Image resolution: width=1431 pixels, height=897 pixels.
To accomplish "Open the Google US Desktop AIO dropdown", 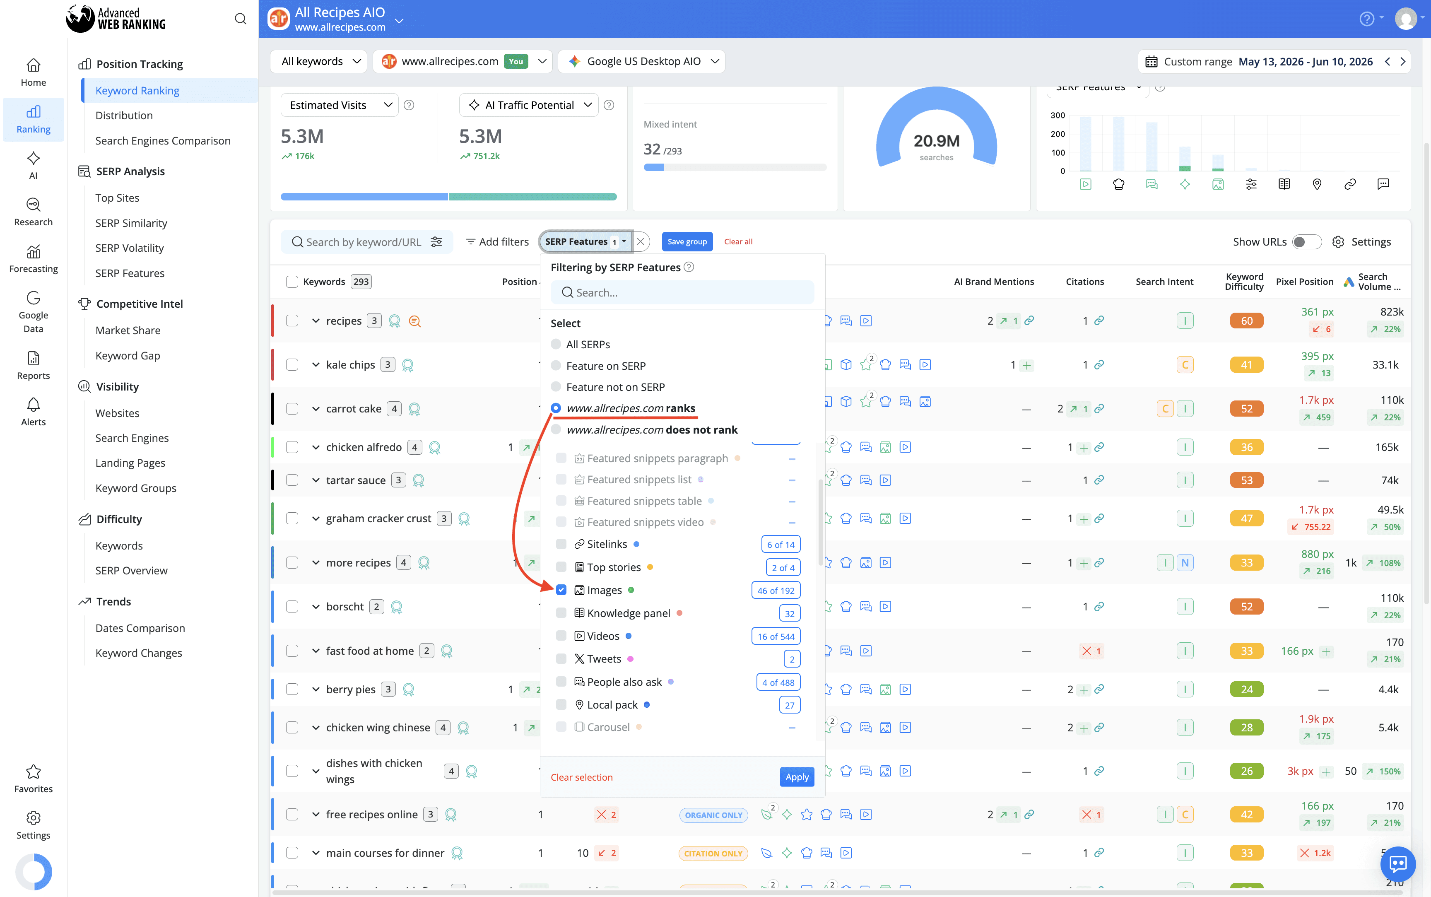I will pyautogui.click(x=642, y=62).
